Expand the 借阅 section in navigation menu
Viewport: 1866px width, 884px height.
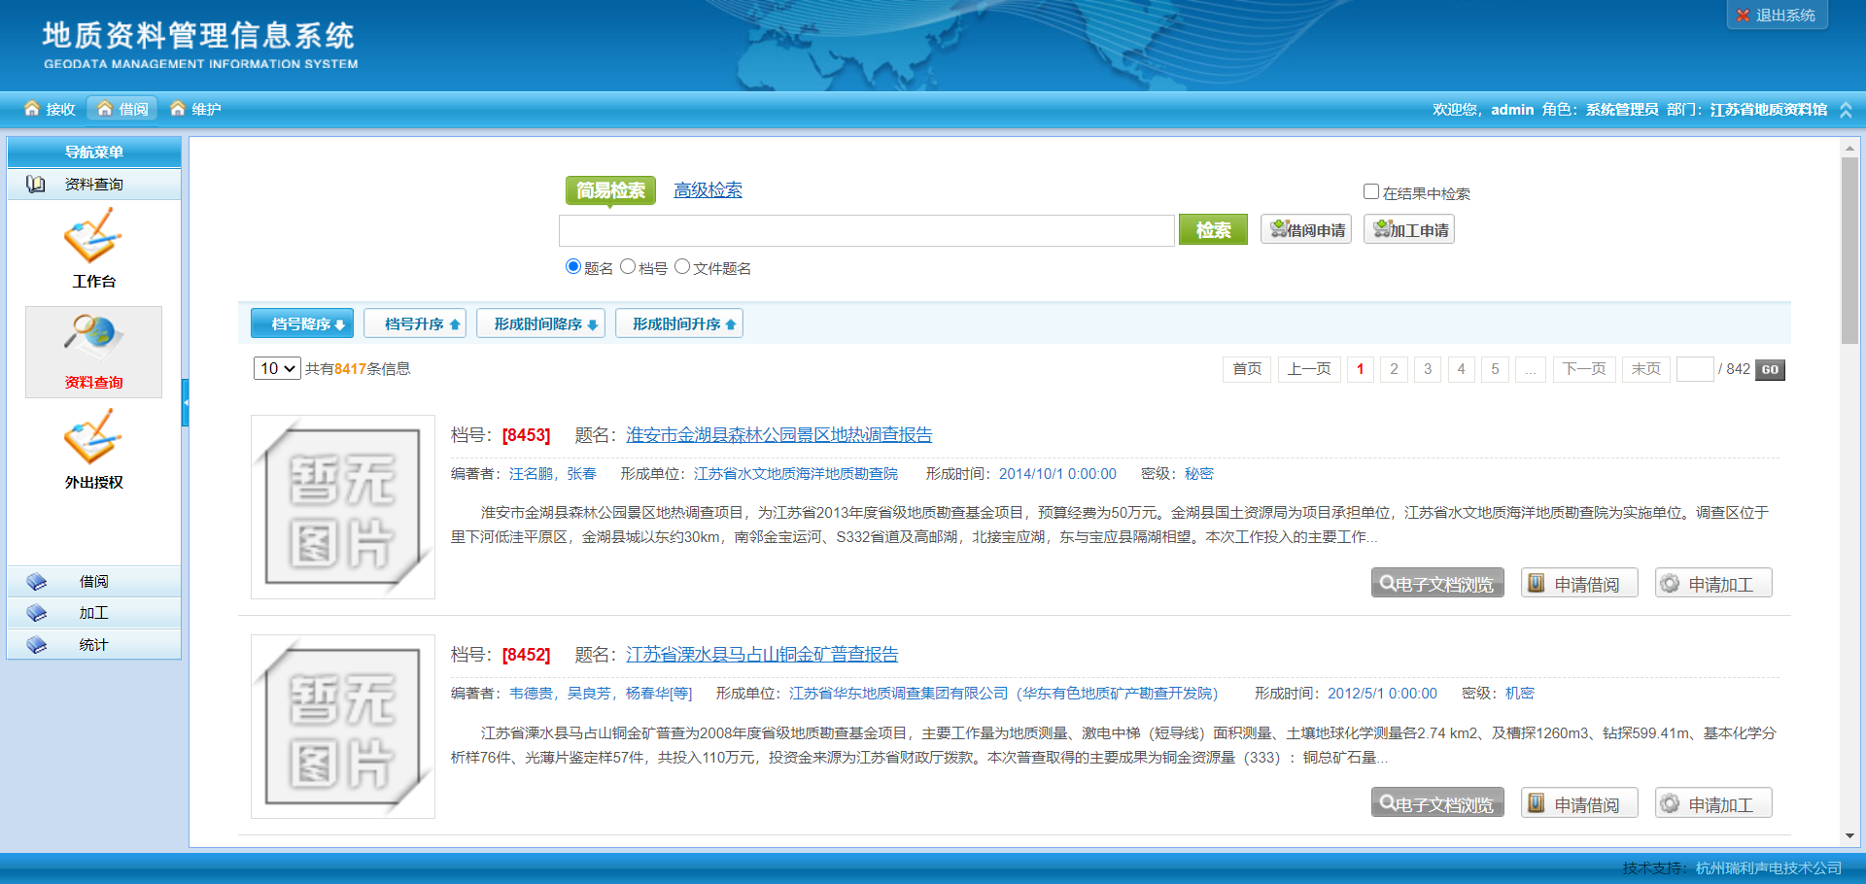coord(94,582)
